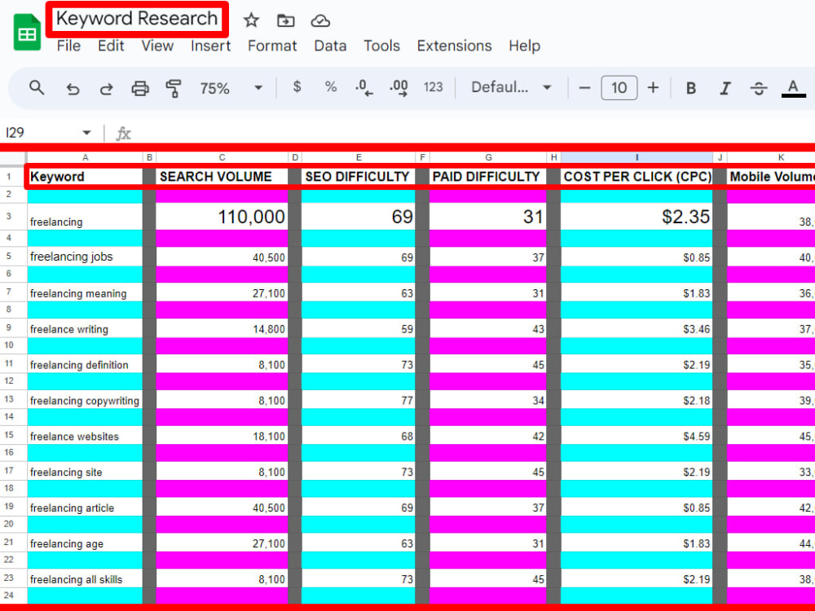Viewport: 815px width, 611px height.
Task: Open the zoom 75% dropdown
Action: pyautogui.click(x=231, y=88)
